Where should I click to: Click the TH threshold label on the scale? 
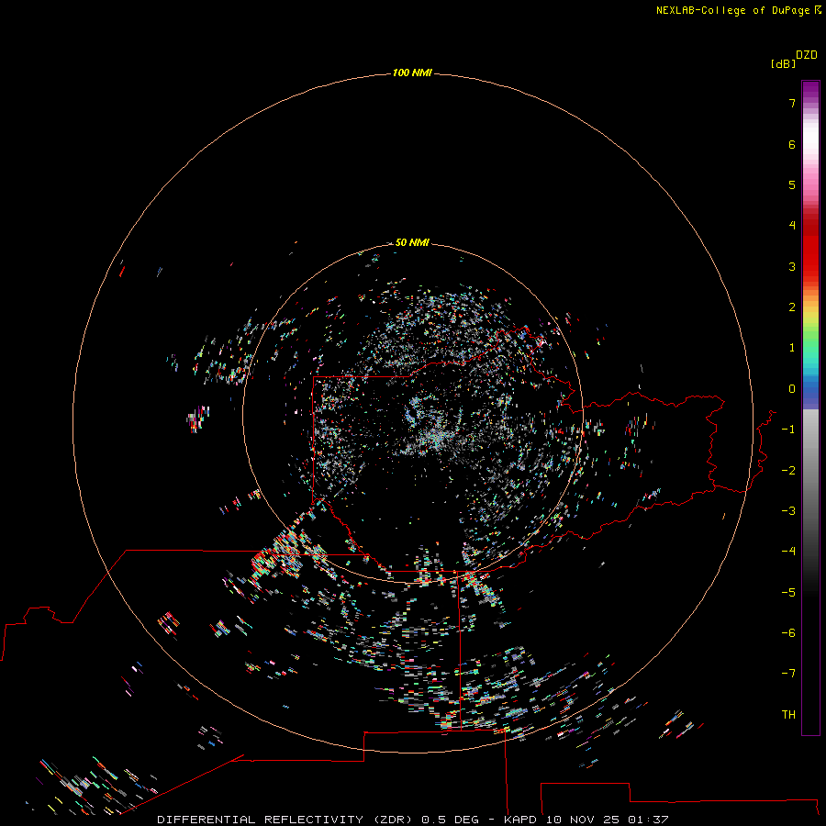pos(788,714)
